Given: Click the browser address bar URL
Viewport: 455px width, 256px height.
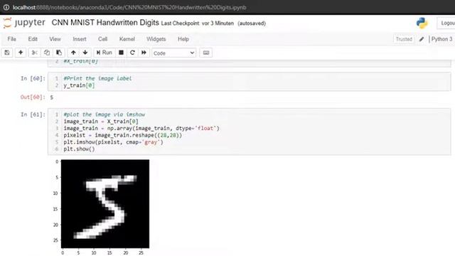Looking at the screenshot, I should pos(129,7).
